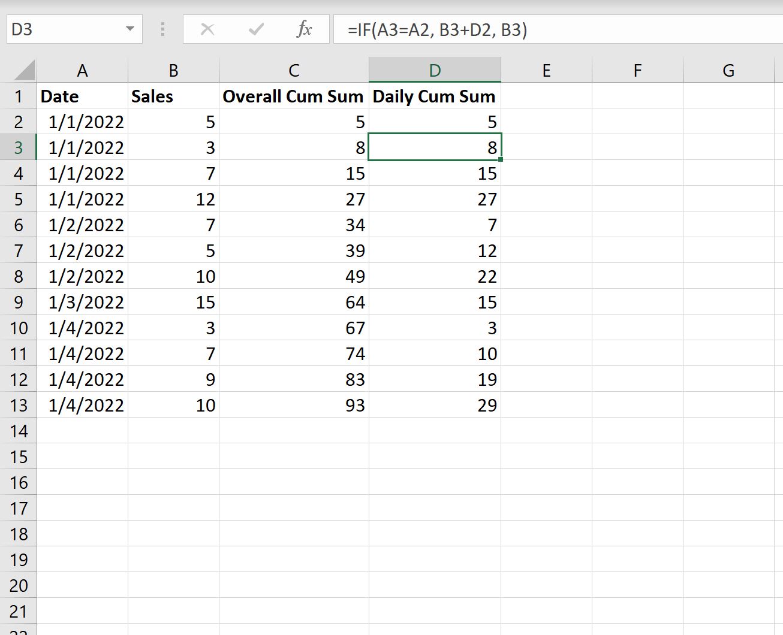Click the formula bar text field
This screenshot has width=783, height=635.
click(558, 29)
